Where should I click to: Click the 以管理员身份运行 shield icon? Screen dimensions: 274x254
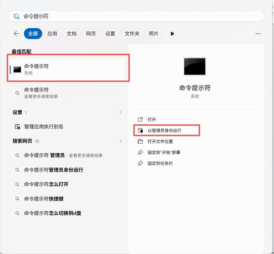(140, 131)
